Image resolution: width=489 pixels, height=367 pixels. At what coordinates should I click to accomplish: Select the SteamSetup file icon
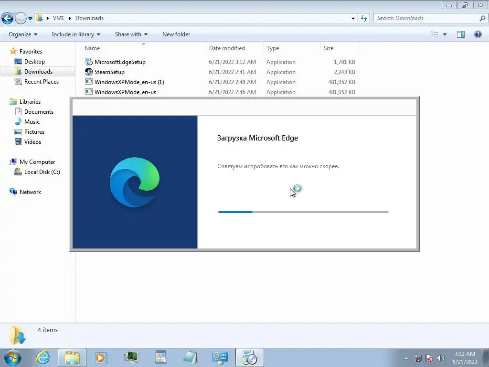click(x=89, y=72)
